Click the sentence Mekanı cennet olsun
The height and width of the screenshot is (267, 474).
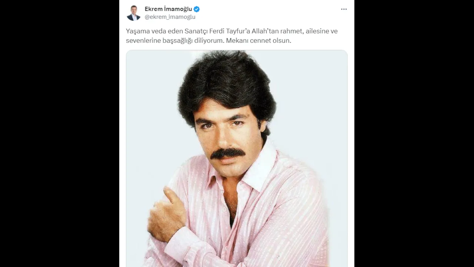pyautogui.click(x=259, y=41)
